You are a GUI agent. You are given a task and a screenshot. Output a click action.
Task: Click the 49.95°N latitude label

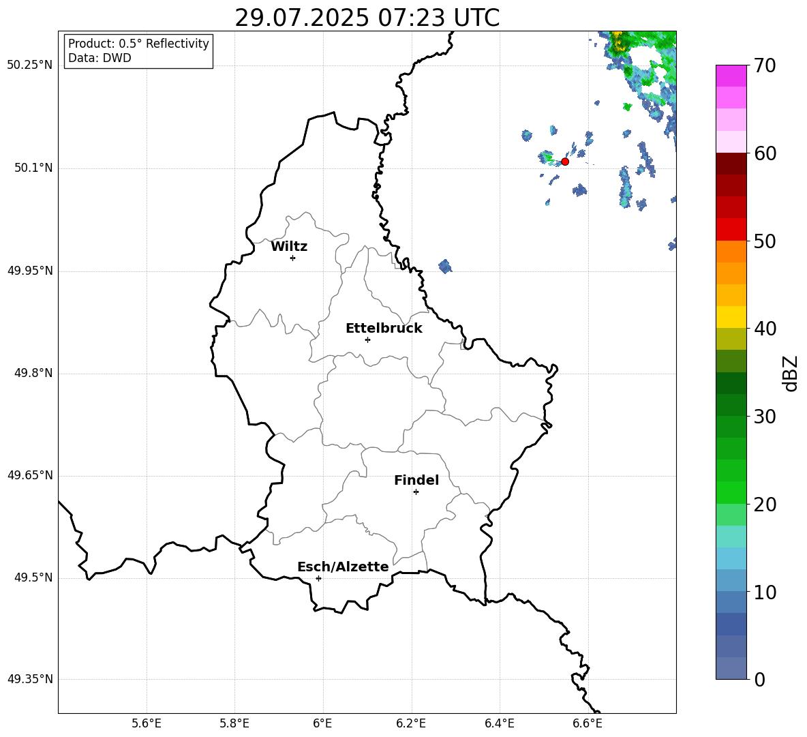pos(30,271)
